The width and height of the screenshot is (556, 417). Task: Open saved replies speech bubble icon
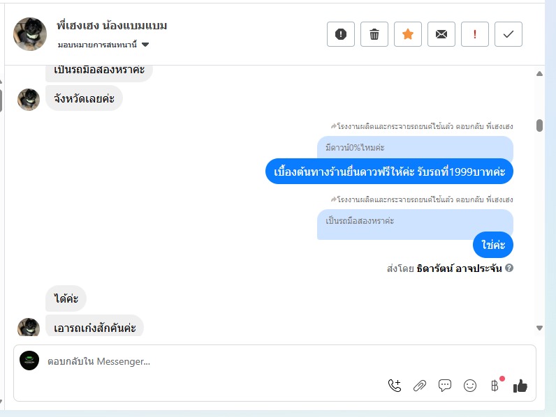[445, 386]
